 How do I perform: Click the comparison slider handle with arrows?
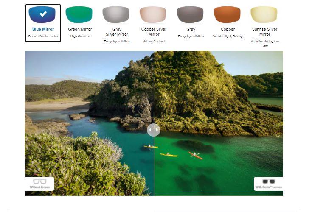coord(154,130)
